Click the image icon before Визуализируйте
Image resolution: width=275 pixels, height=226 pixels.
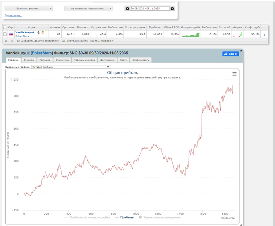coord(64,41)
